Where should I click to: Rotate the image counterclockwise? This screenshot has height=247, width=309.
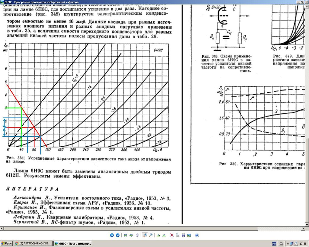pos(164,235)
